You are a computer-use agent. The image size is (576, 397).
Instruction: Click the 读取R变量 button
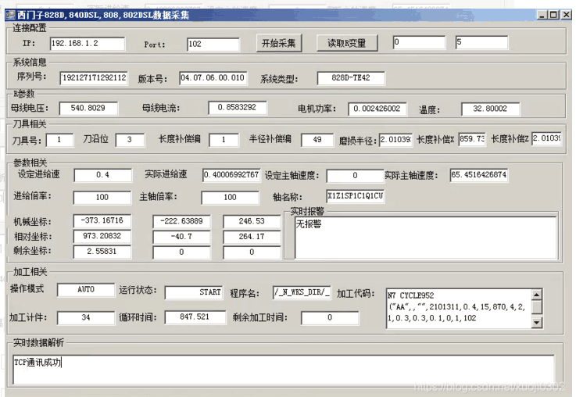347,43
